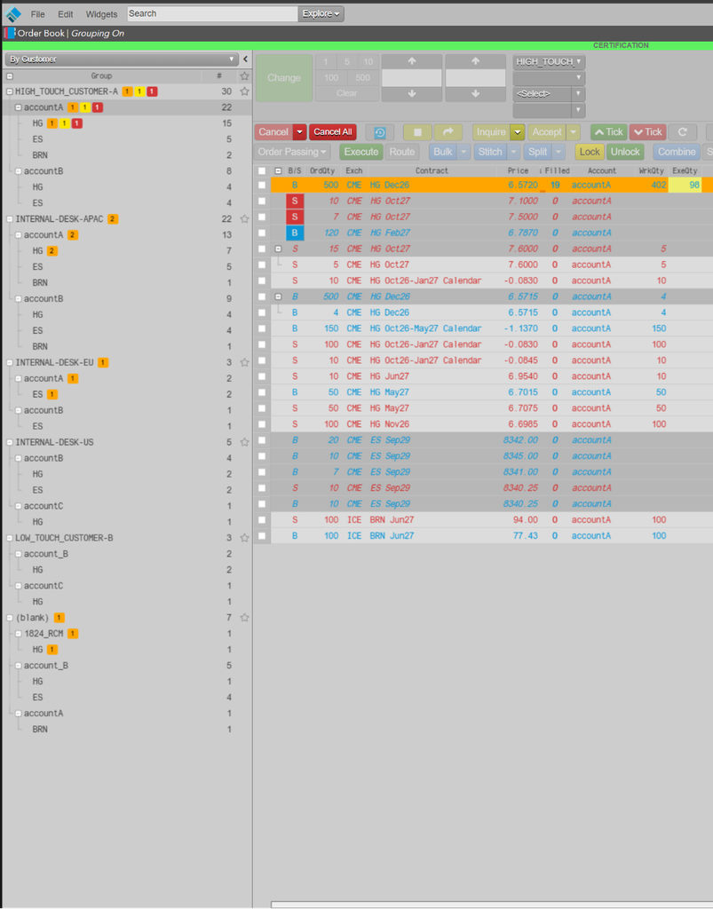
Task: Check the HG Jun27 6.9540 order row
Action: tap(262, 376)
